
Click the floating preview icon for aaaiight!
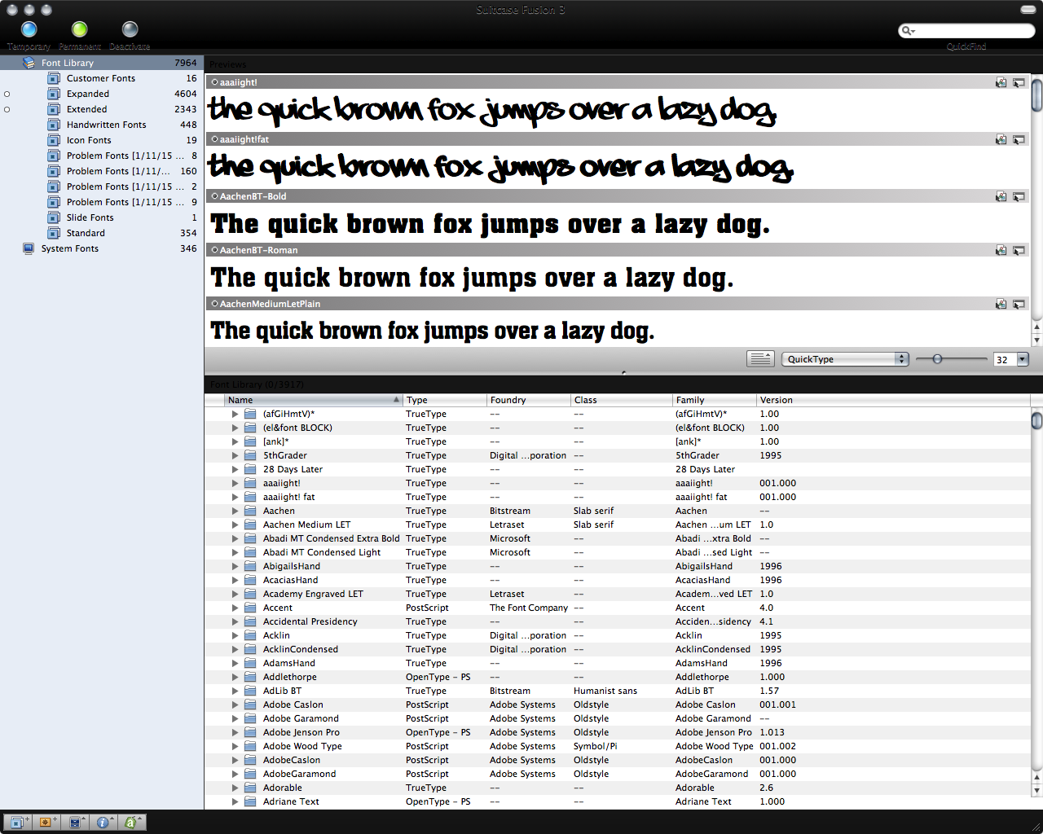[x=1019, y=82]
